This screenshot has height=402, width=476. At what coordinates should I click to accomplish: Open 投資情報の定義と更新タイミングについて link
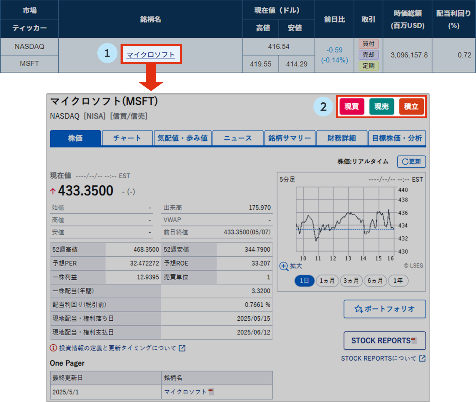click(117, 348)
